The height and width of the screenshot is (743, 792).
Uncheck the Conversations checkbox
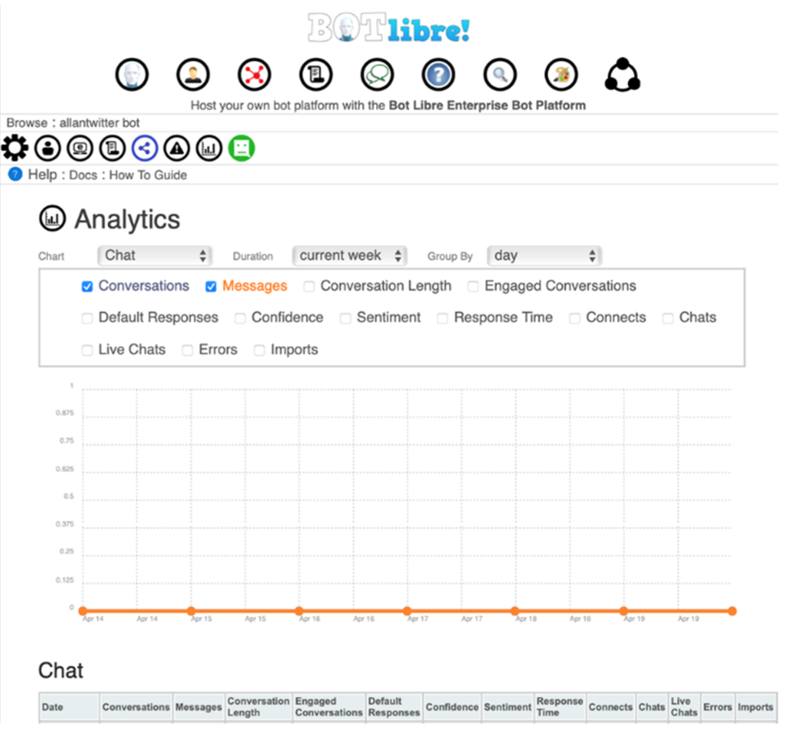pyautogui.click(x=87, y=287)
